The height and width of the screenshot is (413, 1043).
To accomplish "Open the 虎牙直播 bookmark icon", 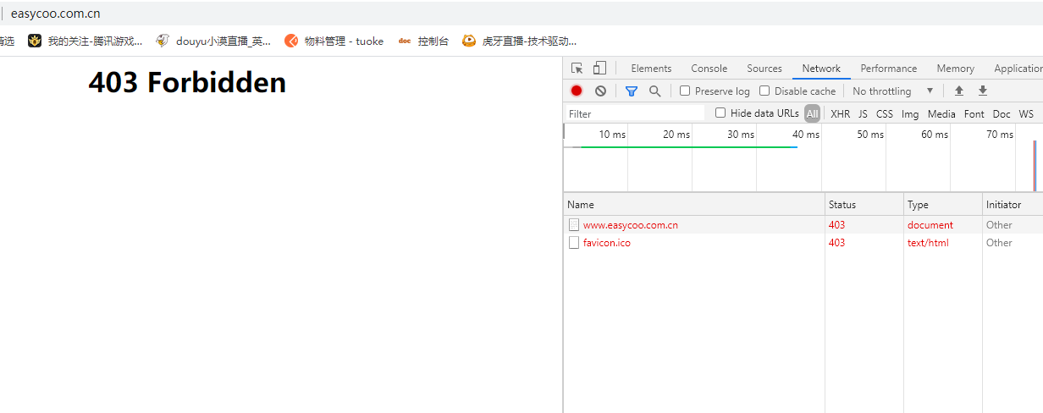I will pyautogui.click(x=469, y=41).
